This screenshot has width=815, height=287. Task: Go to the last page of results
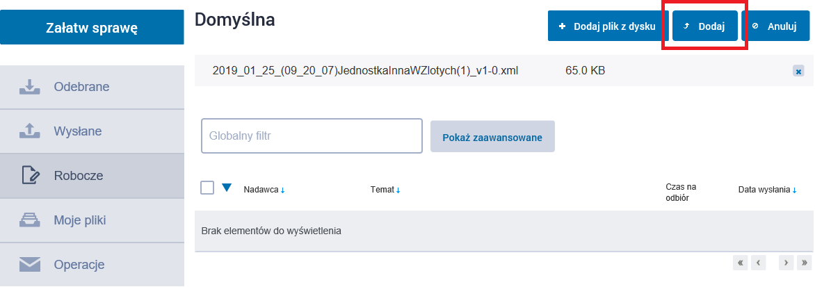pyautogui.click(x=805, y=263)
